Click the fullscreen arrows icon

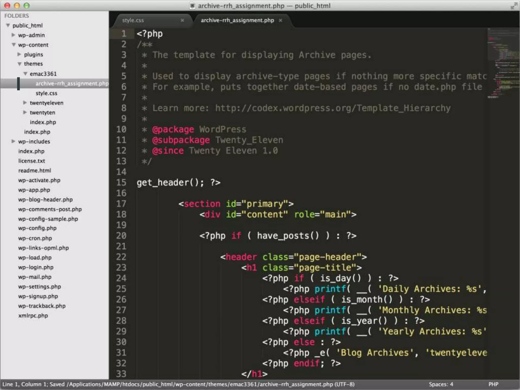point(514,6)
